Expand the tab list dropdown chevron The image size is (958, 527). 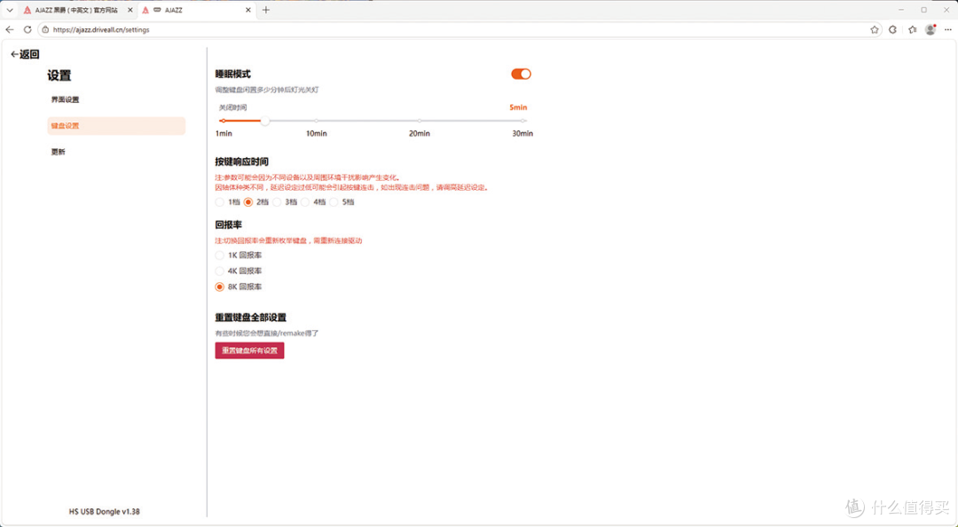[9, 11]
